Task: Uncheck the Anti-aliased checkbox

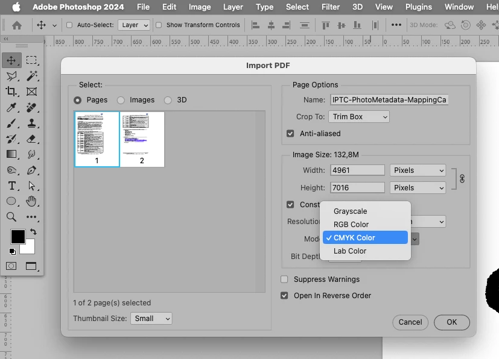Action: 290,134
